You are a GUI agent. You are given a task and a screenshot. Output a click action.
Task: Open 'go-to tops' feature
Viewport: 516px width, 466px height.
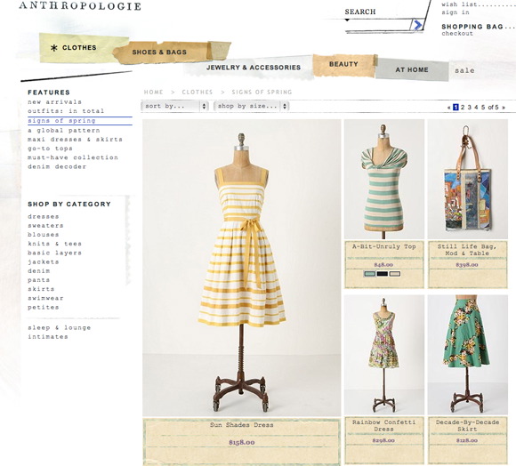[x=50, y=149]
